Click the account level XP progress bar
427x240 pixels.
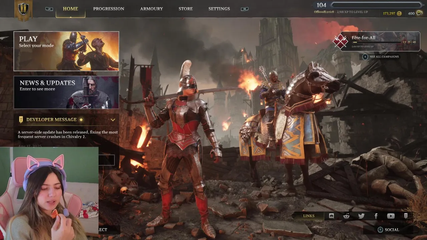(x=377, y=5)
